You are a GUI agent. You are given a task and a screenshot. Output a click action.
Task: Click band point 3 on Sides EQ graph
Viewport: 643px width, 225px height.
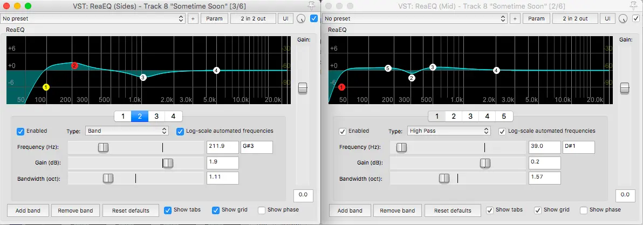(143, 78)
